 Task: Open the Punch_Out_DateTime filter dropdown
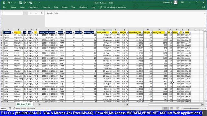coord(56,32)
